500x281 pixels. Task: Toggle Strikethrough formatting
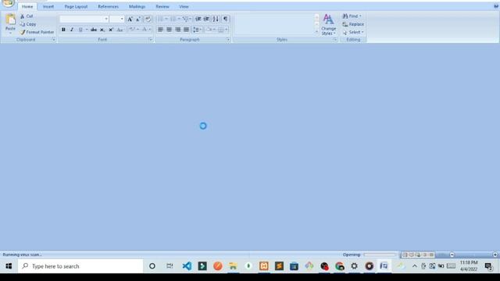point(94,30)
